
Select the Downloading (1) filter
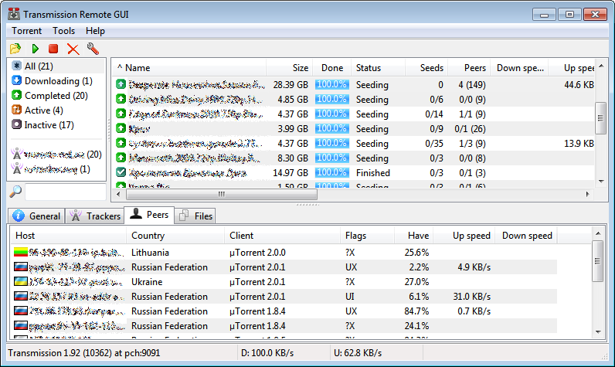coord(58,81)
